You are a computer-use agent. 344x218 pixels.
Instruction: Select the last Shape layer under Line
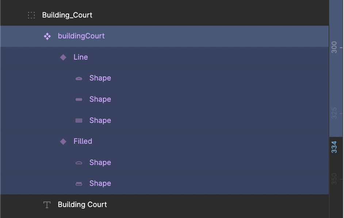click(100, 121)
